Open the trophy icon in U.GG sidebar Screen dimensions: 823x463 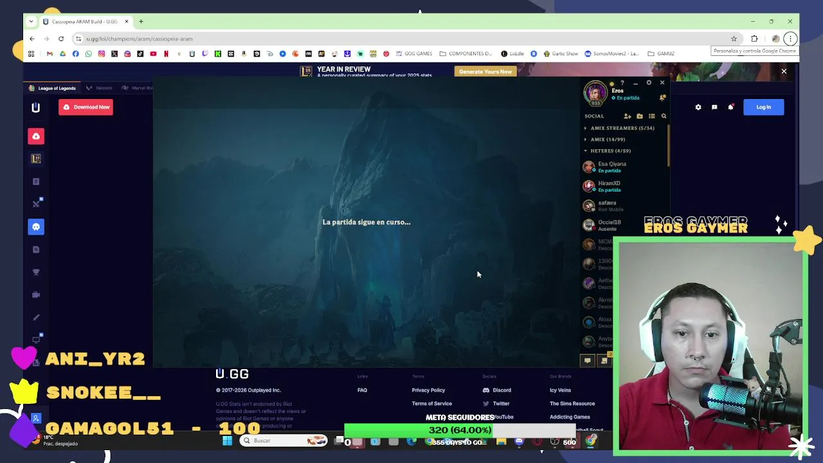pos(36,272)
